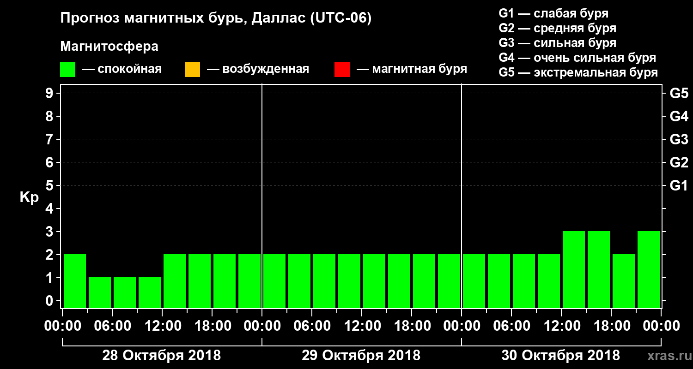Click the first bar of 28 October (Kp 2)

click(x=75, y=281)
